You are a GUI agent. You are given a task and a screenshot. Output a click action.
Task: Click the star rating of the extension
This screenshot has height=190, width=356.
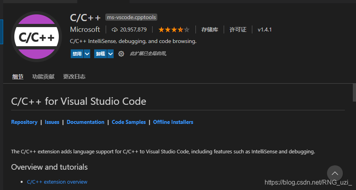tap(174, 29)
